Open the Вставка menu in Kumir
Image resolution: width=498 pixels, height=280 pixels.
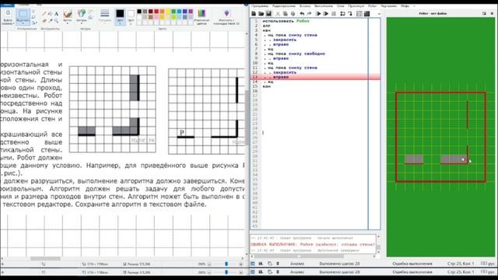305,6
